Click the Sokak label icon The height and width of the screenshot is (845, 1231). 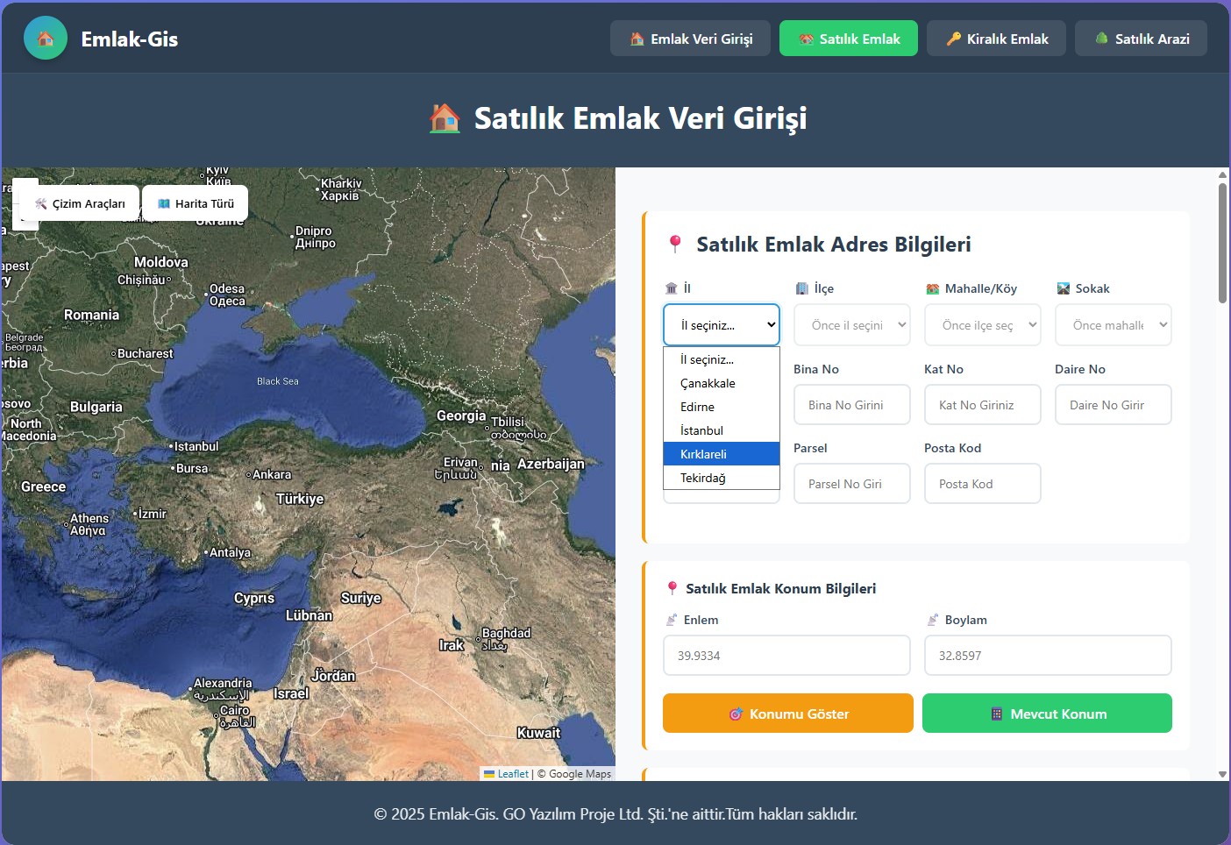(x=1064, y=288)
